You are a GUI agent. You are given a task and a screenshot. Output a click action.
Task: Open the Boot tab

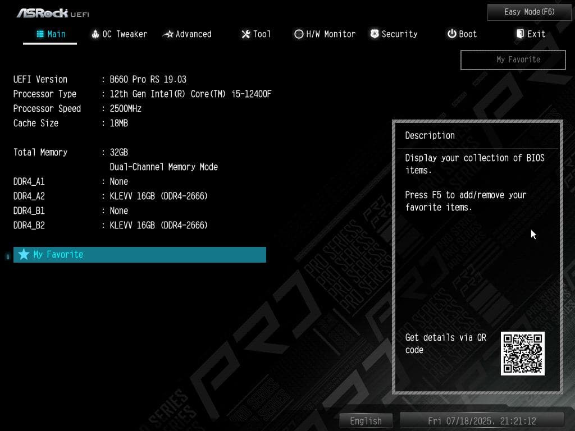[x=462, y=34]
